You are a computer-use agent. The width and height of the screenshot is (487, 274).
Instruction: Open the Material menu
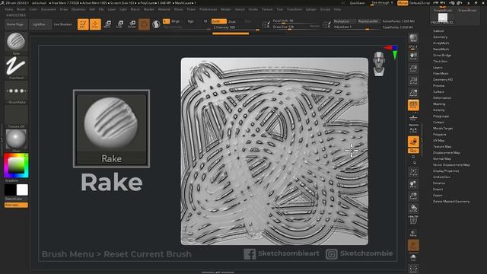(x=164, y=9)
